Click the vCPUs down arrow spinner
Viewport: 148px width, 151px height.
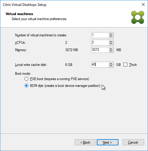click(111, 44)
